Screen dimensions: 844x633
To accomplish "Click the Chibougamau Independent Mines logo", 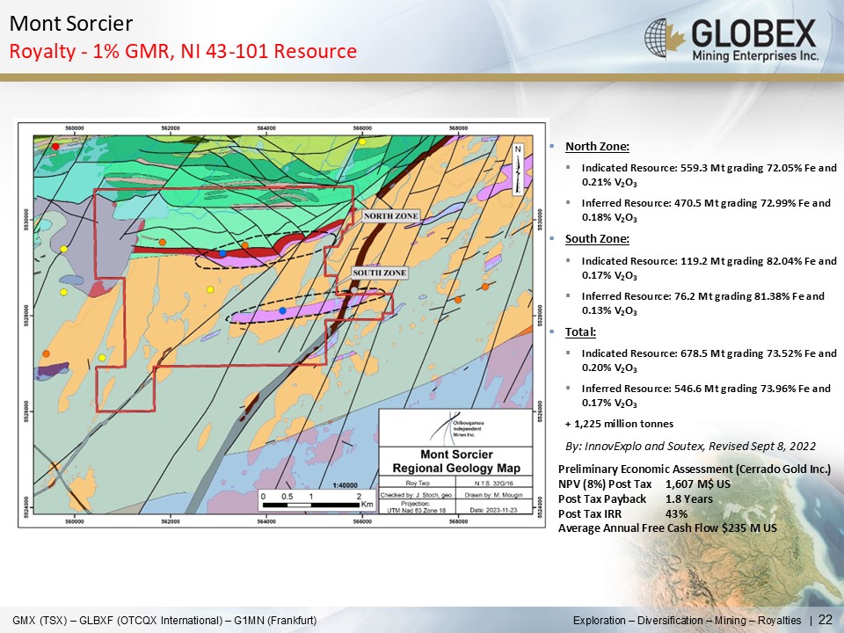I will click(x=452, y=427).
